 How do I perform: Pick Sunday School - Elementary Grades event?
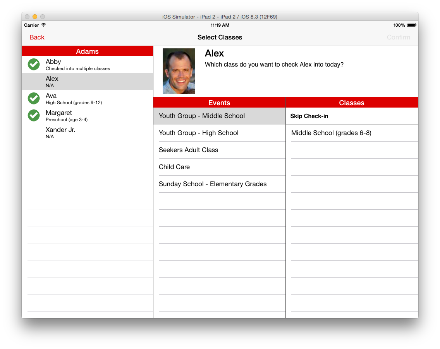pos(213,184)
